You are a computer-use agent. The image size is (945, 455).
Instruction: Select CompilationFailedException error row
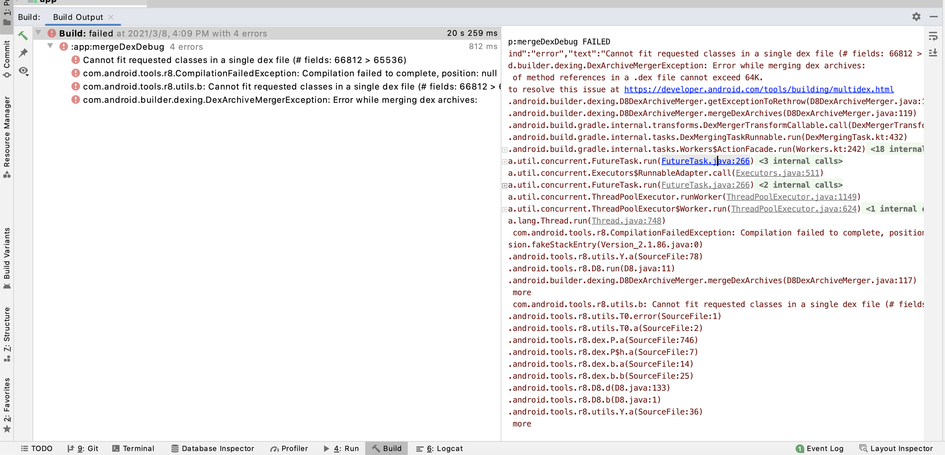(290, 73)
